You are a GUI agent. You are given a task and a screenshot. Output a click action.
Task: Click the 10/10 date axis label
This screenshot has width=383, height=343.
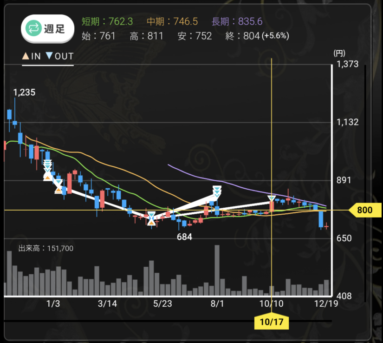272,303
